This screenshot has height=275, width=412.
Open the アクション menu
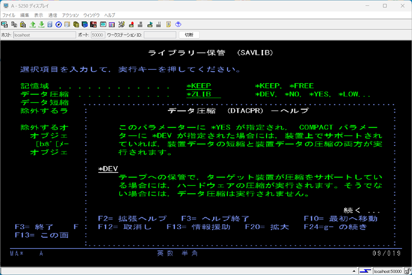[70, 15]
